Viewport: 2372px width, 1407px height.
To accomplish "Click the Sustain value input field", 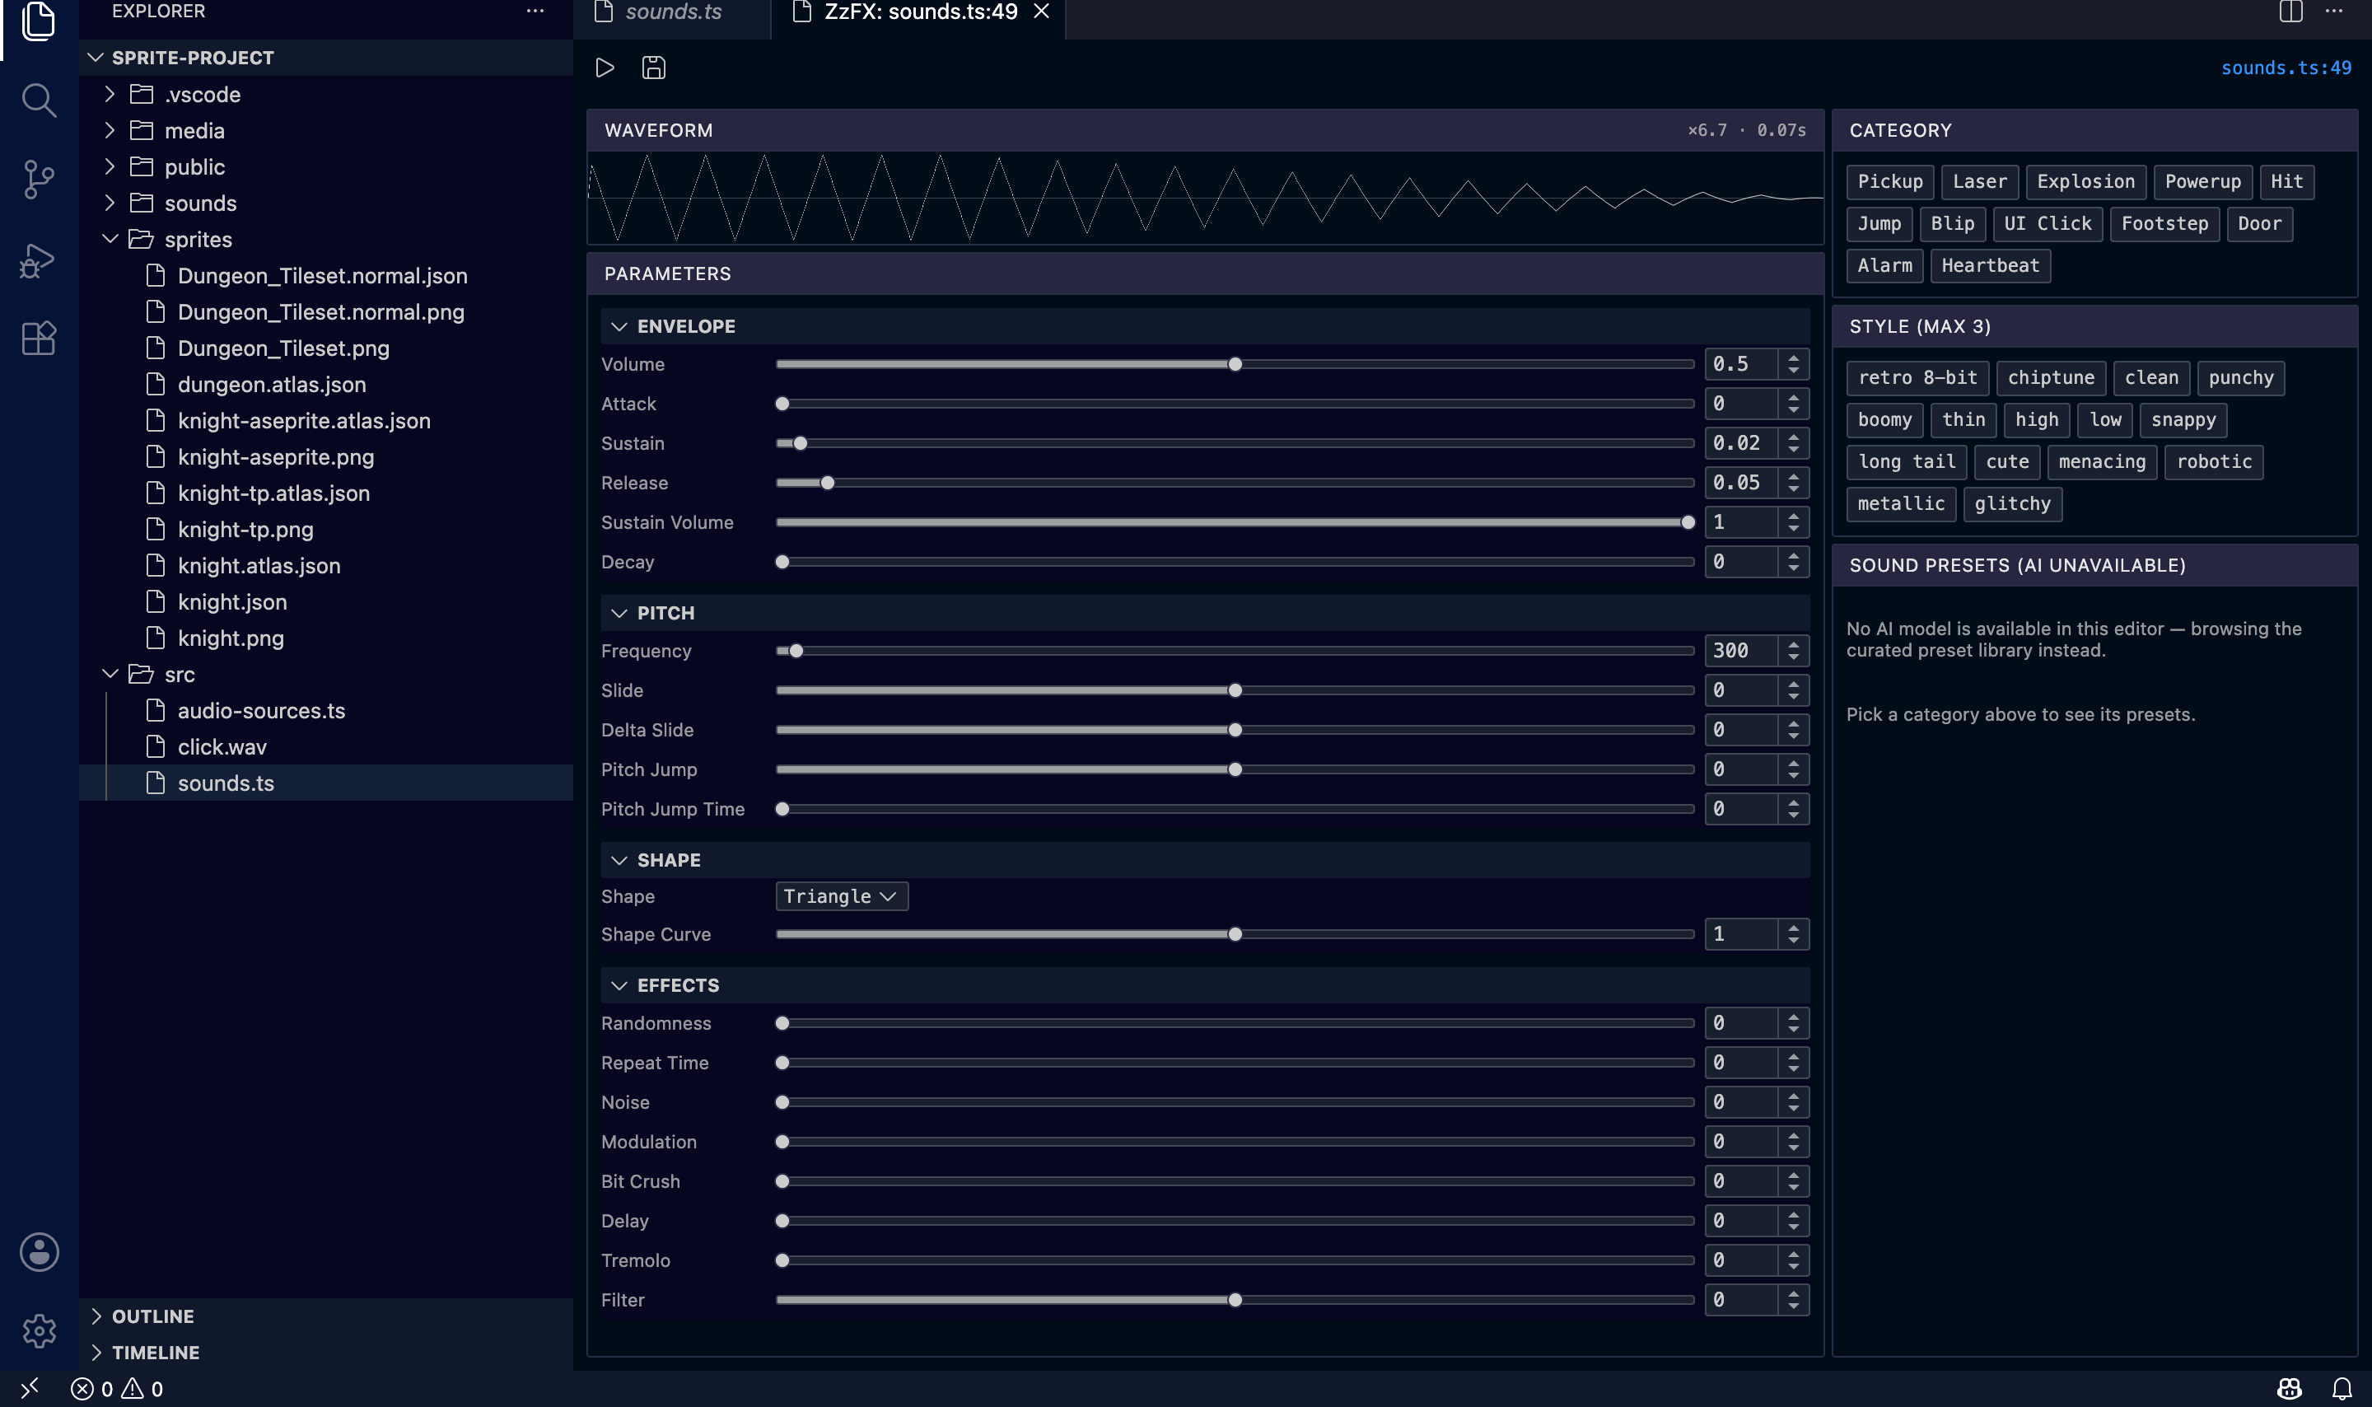I will 1742,442.
